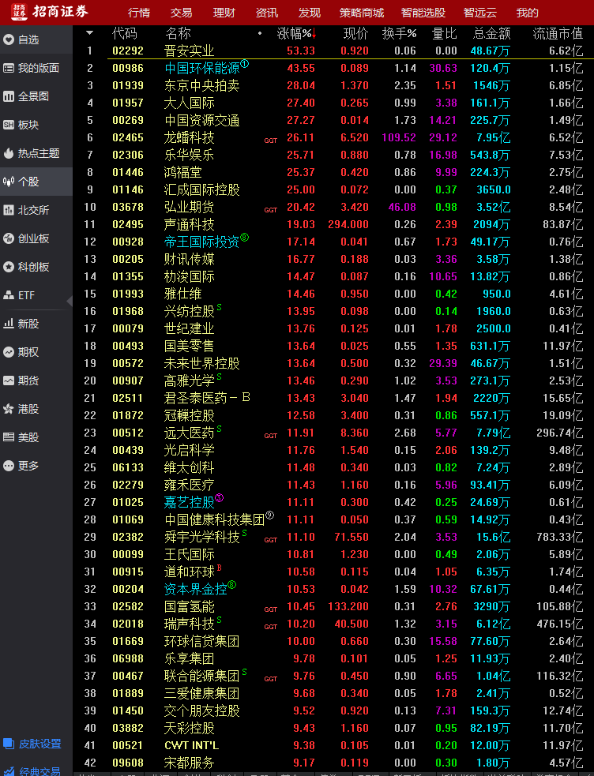Click the 招商证券 logo icon
This screenshot has height=776, width=594.
(19, 12)
